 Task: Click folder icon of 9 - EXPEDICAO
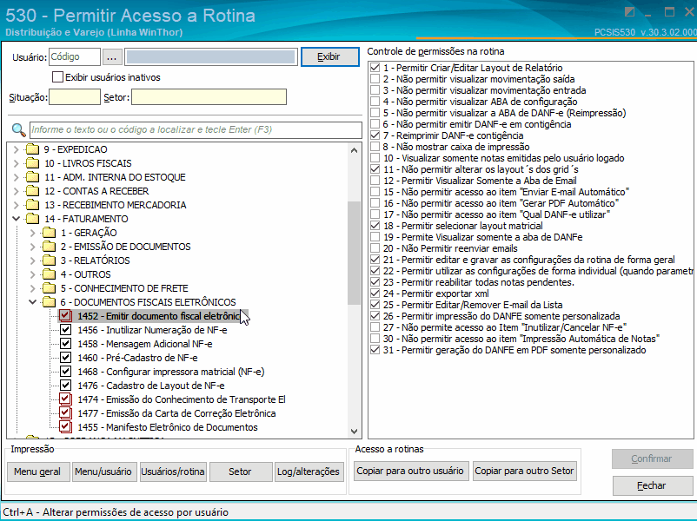point(32,149)
